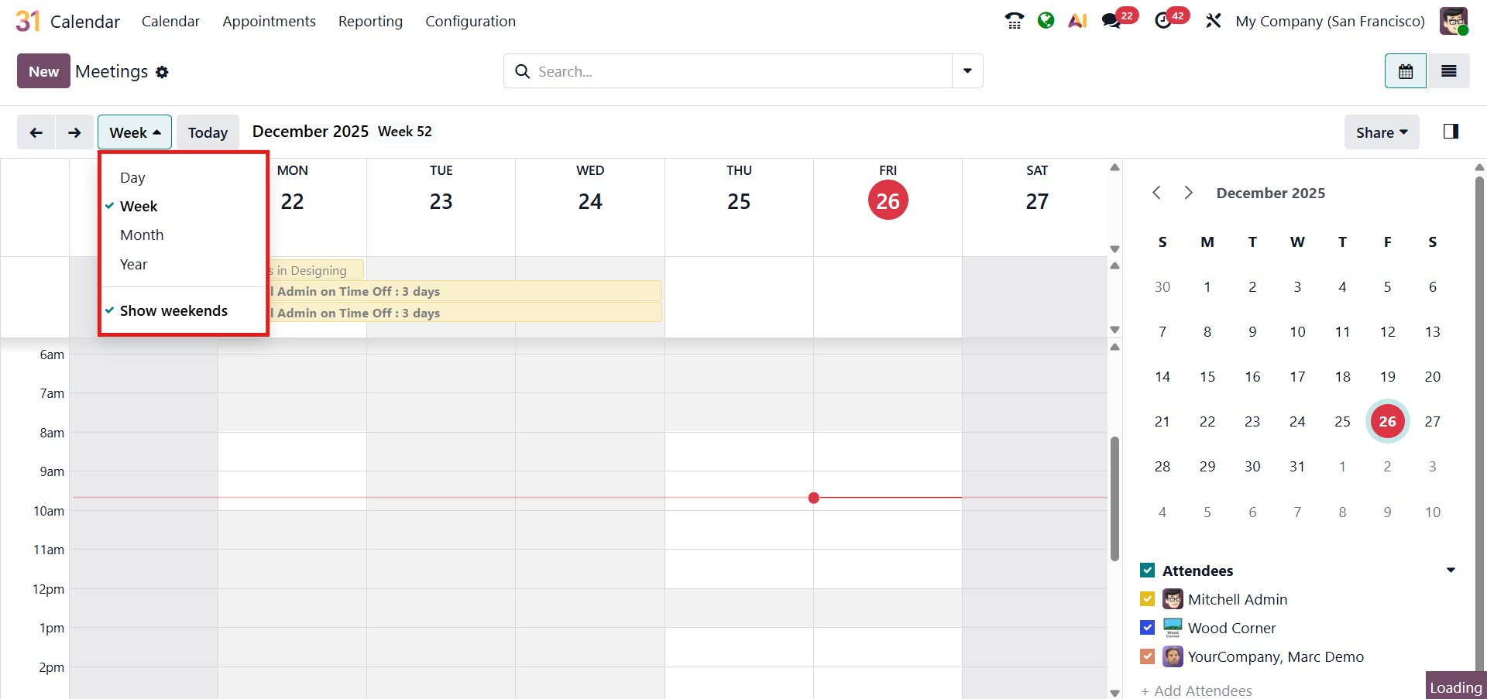Image resolution: width=1487 pixels, height=699 pixels.
Task: Uncheck Mitchell Admin attendee checkbox
Action: [x=1148, y=599]
